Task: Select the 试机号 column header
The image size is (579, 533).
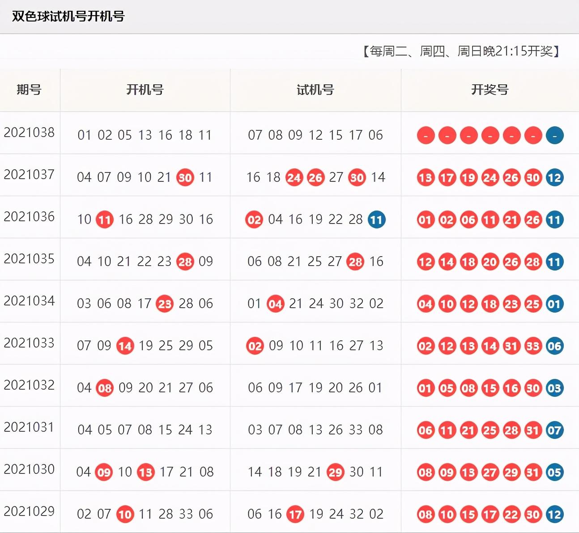Action: point(315,90)
